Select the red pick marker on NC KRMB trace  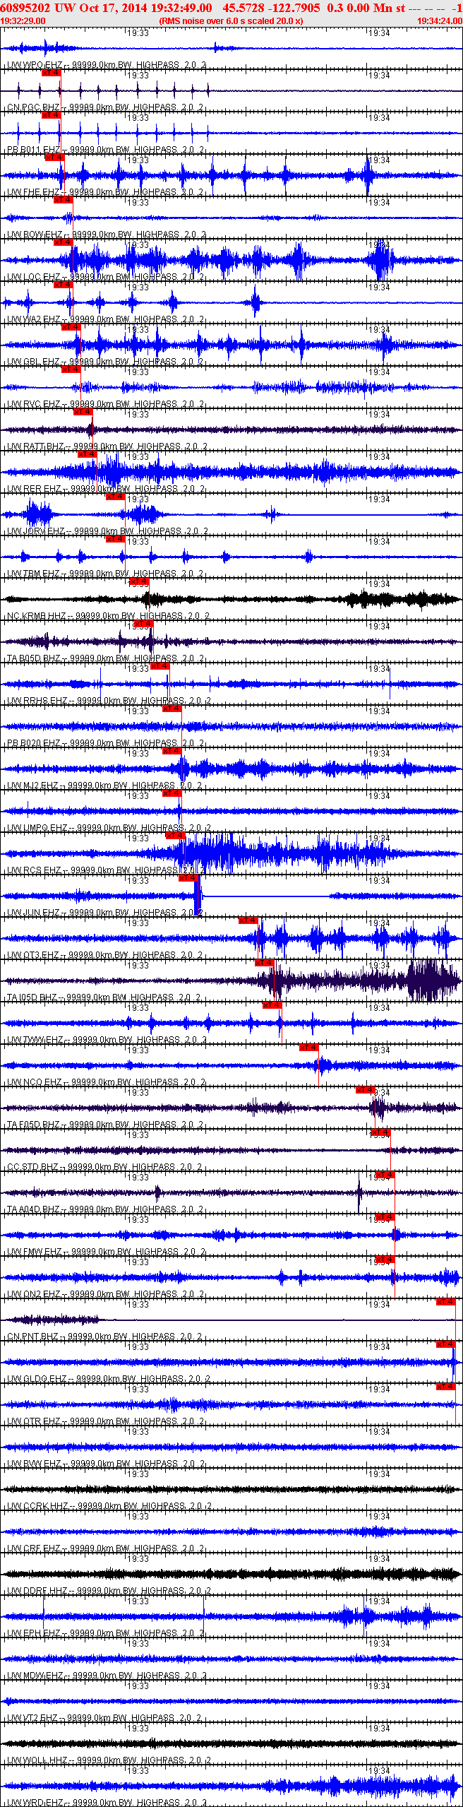click(x=139, y=581)
